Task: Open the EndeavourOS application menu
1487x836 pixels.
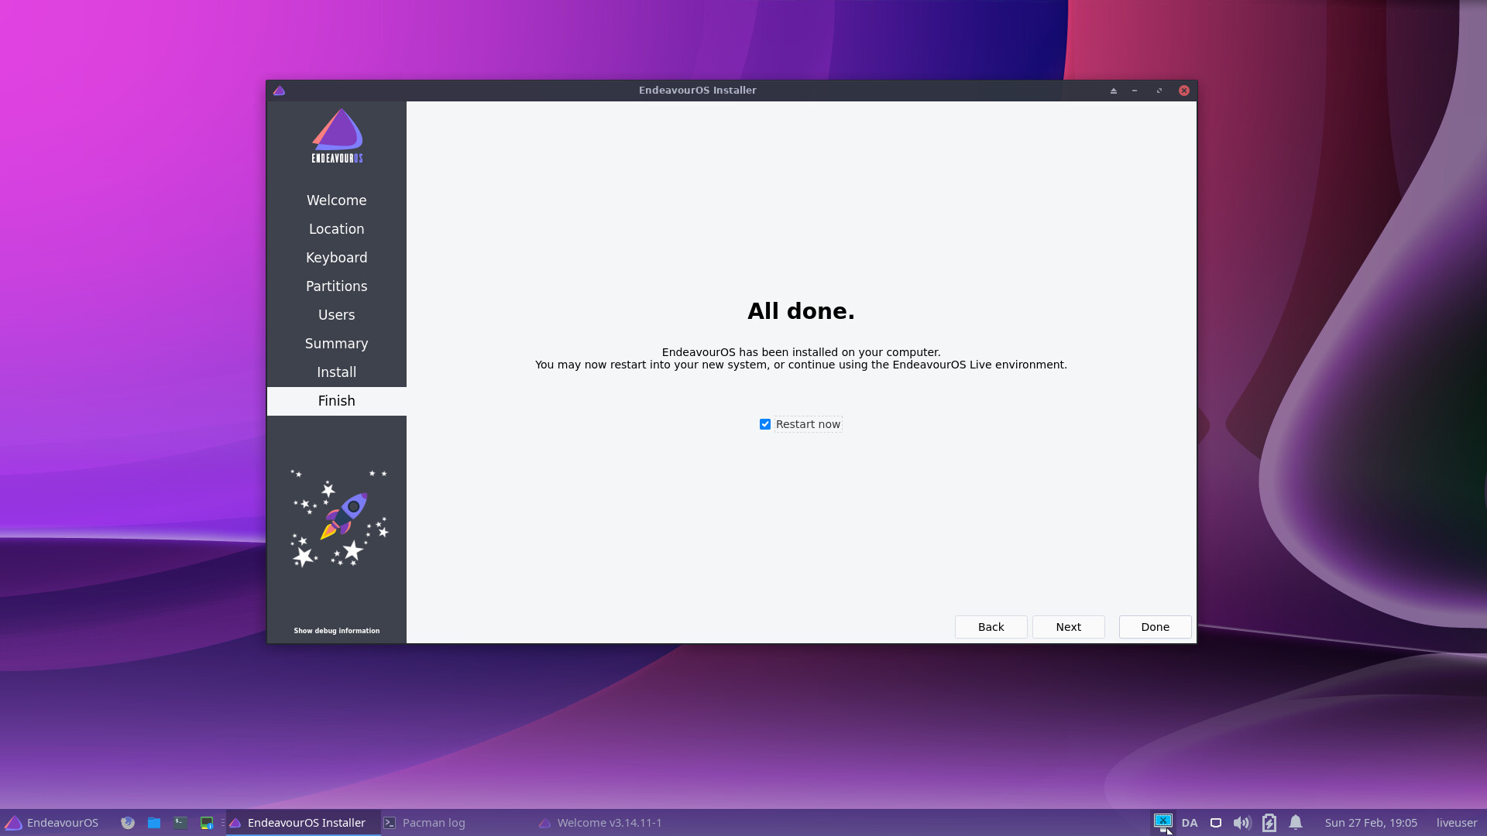Action: pyautogui.click(x=52, y=823)
